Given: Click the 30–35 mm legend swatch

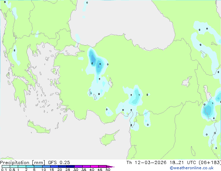Looking at the screenshot, I should pyautogui.click(x=78, y=166).
